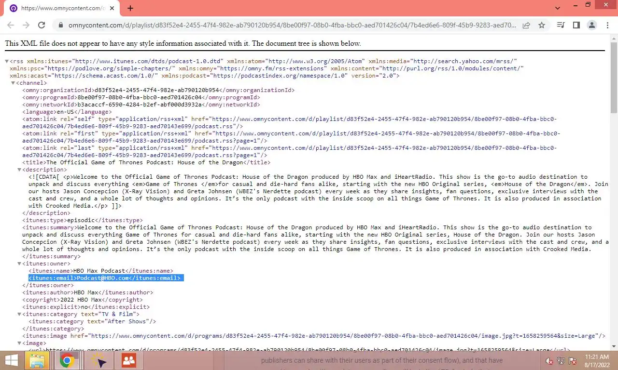Click the scrollbar down arrow
The height and width of the screenshot is (370, 618).
(x=614, y=346)
